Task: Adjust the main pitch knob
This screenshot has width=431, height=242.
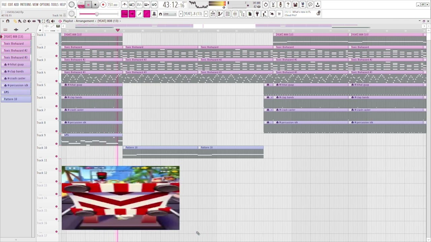Action: pos(71,14)
